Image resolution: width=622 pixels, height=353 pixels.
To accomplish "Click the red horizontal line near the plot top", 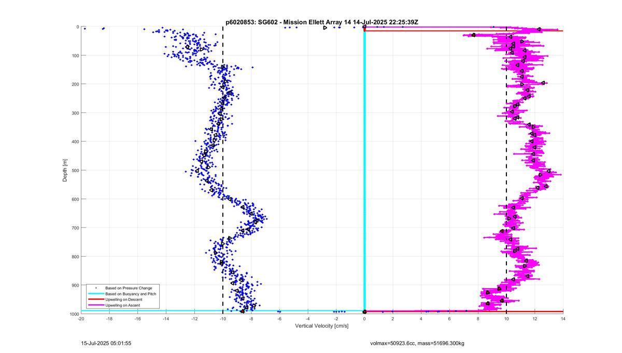I will pos(463,31).
